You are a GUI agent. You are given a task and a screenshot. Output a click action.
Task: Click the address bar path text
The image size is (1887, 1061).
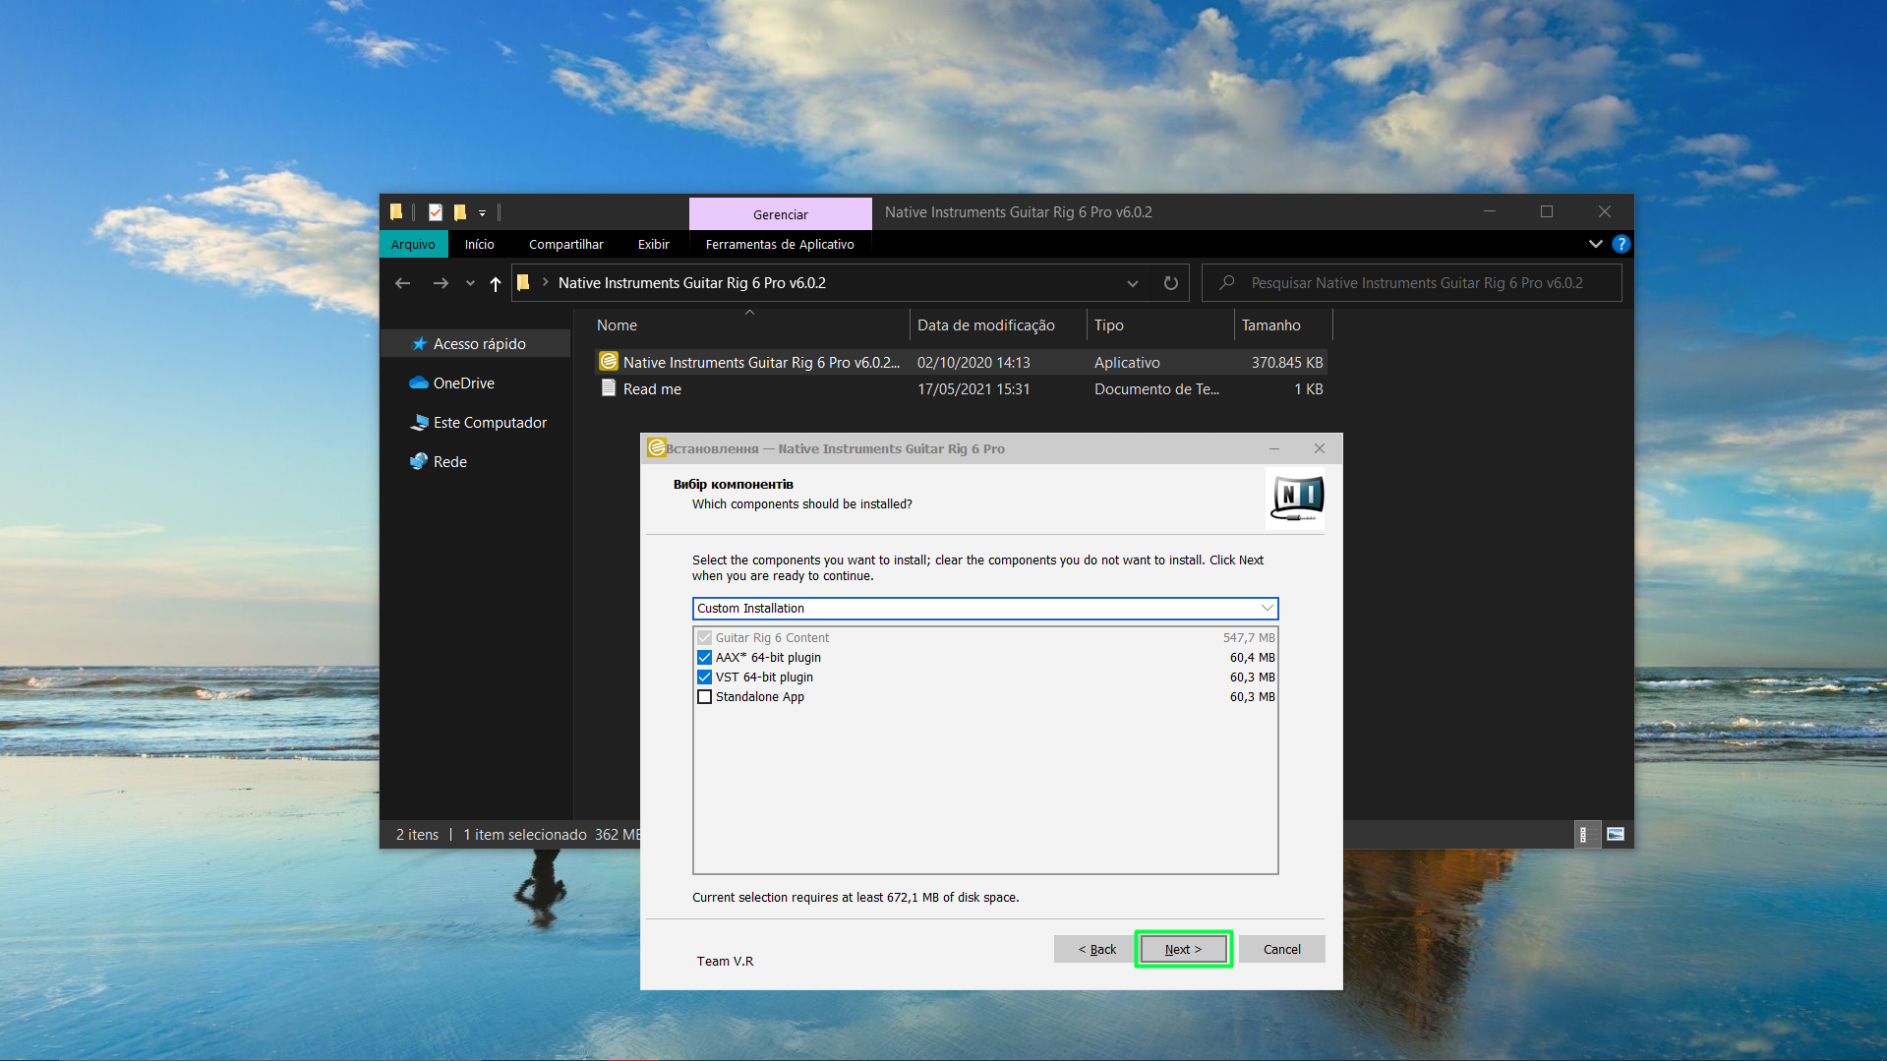(x=692, y=283)
